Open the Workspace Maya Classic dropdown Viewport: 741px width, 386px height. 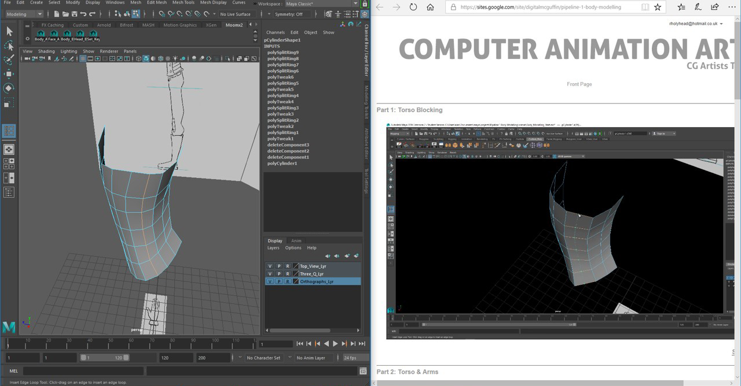click(322, 4)
